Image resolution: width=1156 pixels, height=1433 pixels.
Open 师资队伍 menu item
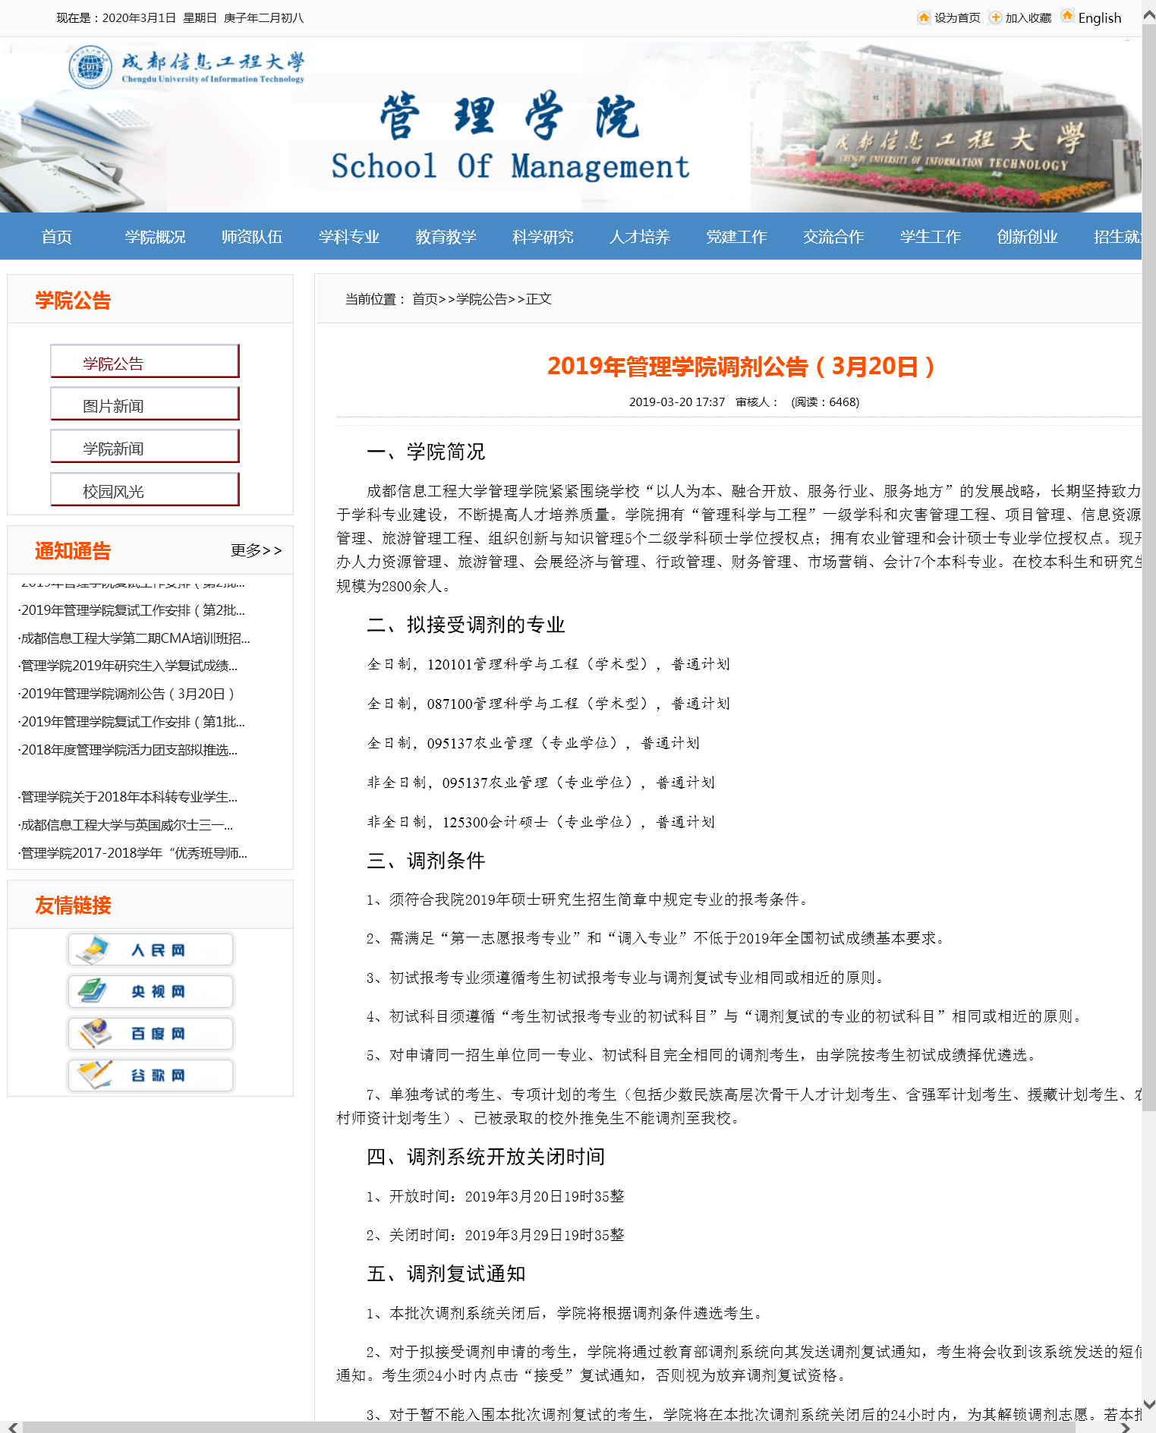click(252, 237)
